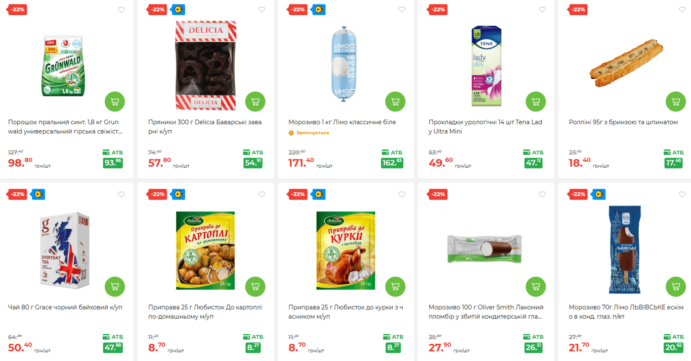Add Oliver Smith plombir to cart

pyautogui.click(x=536, y=287)
